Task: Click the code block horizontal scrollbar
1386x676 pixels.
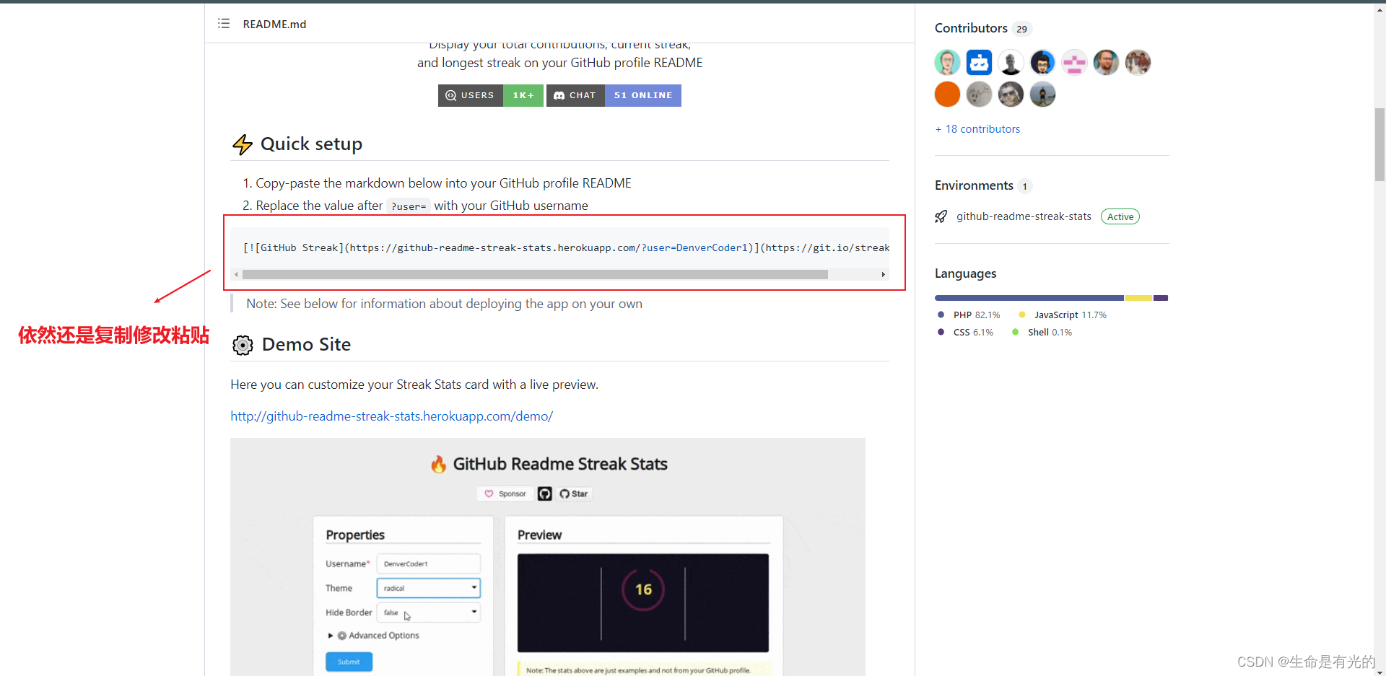Action: coord(535,275)
